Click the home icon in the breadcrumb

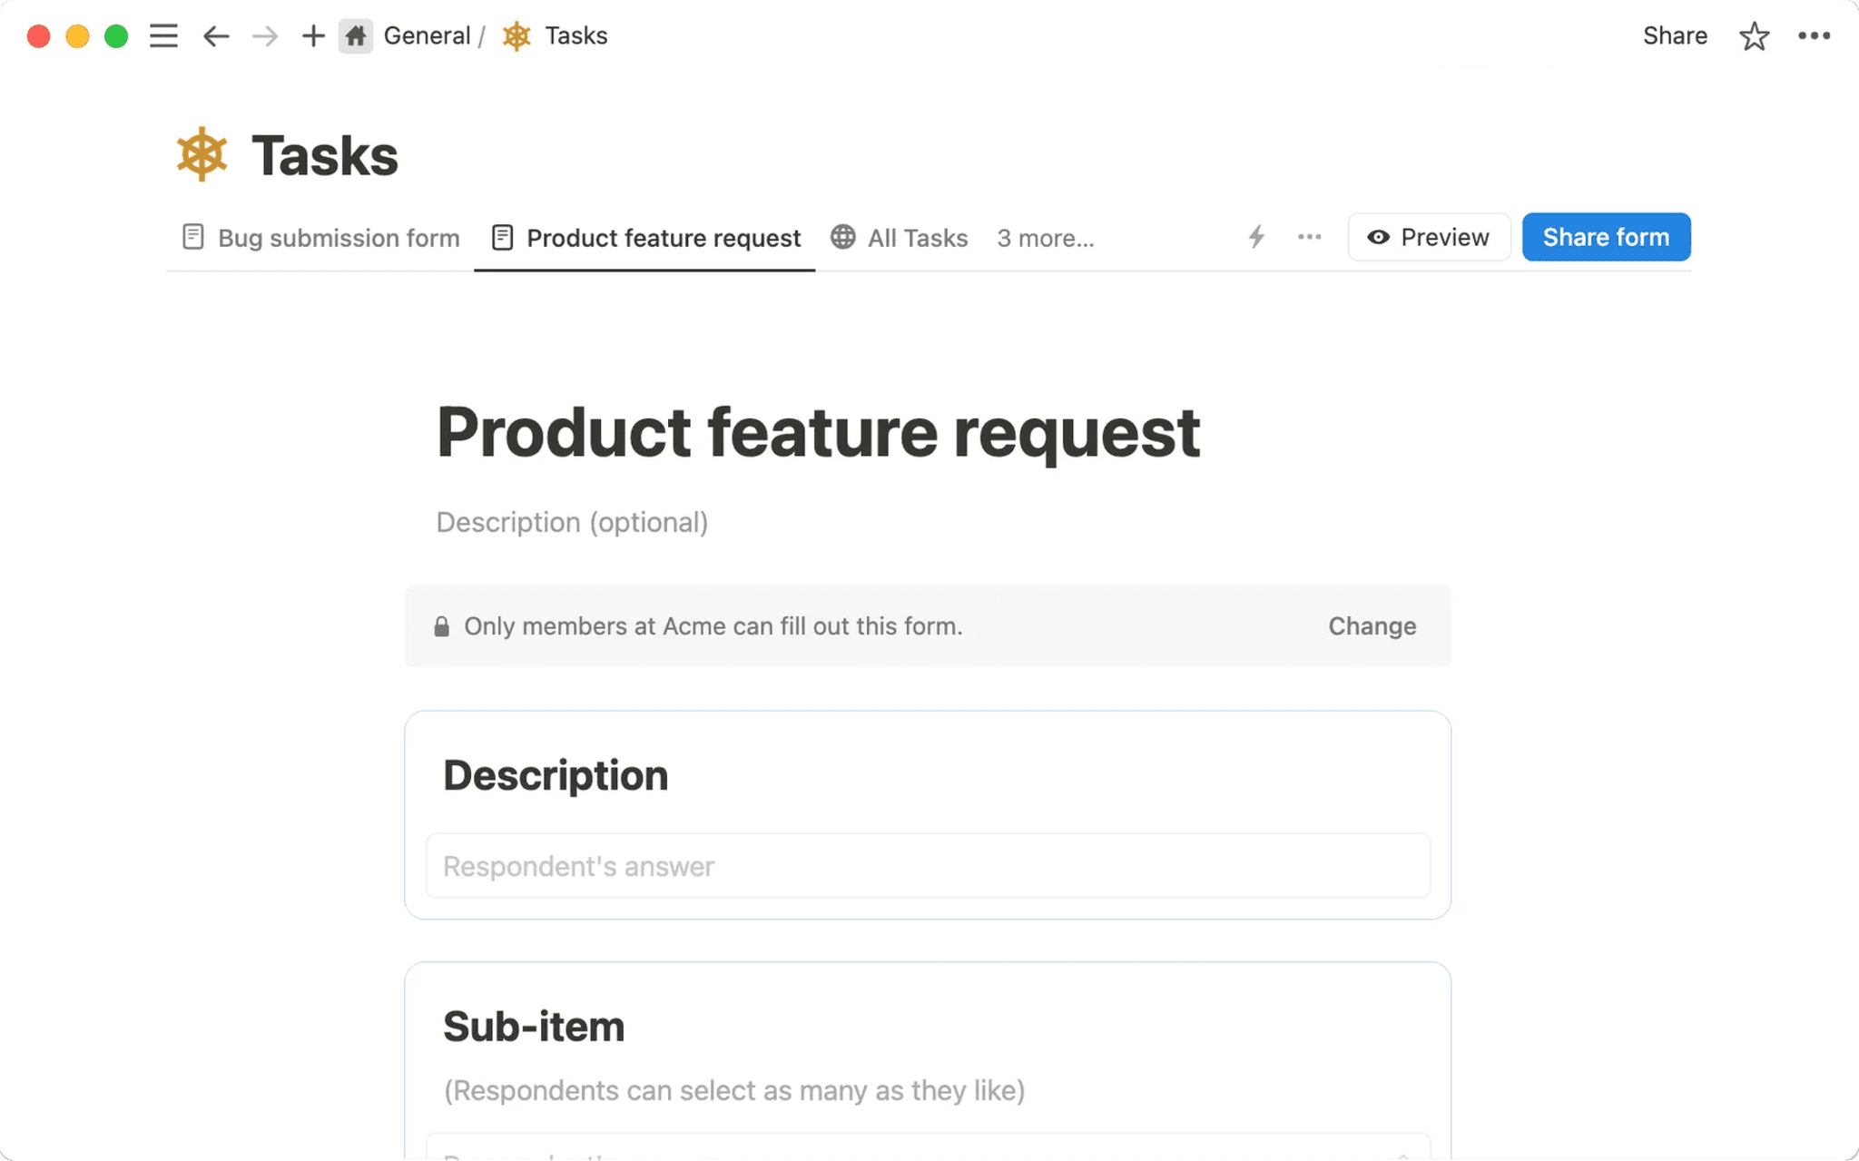click(355, 35)
